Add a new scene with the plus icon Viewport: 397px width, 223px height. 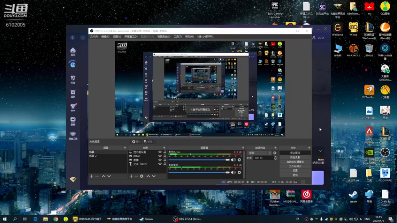point(92,176)
